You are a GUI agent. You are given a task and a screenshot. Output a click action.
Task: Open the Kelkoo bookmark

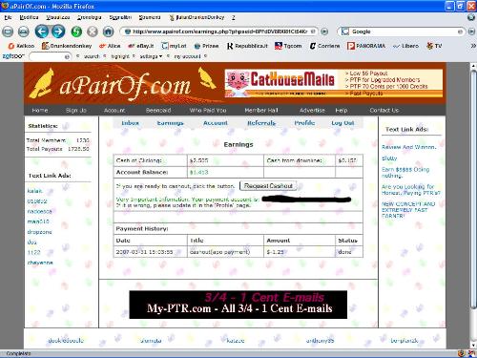(21, 46)
